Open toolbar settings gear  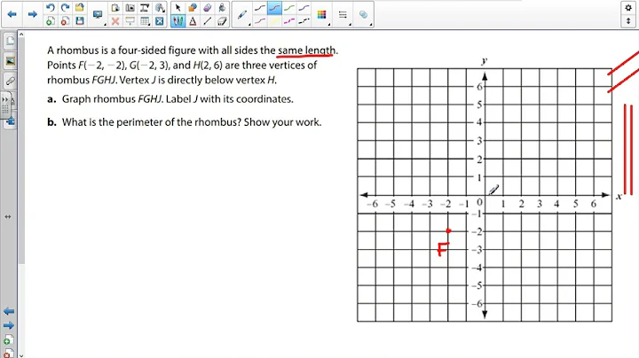[628, 8]
